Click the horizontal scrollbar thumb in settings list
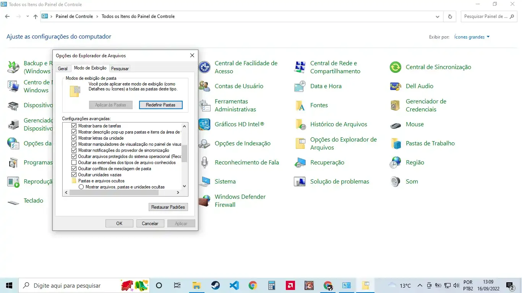 [114, 193]
